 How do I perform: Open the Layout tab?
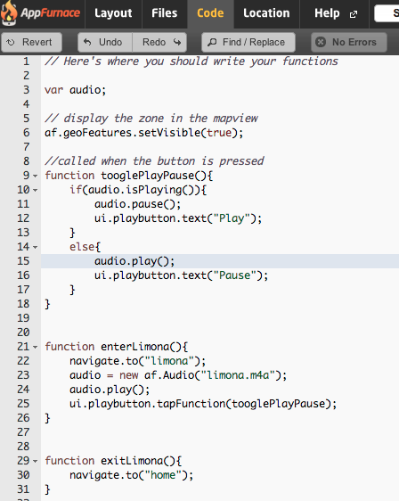tap(113, 13)
